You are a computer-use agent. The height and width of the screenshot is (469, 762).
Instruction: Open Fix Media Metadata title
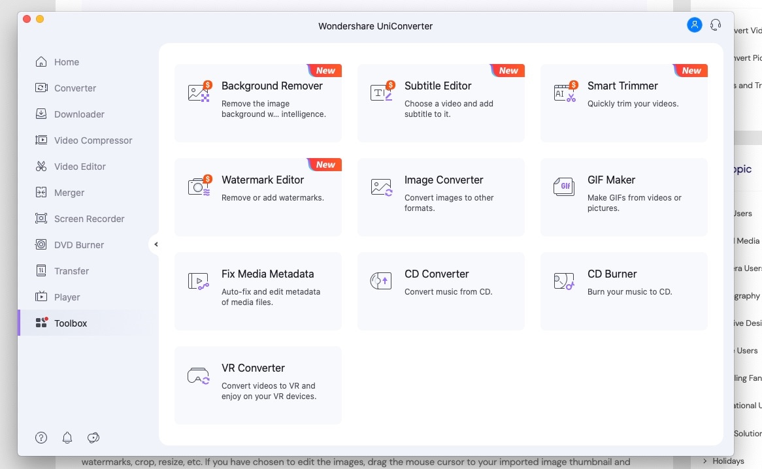click(x=268, y=274)
